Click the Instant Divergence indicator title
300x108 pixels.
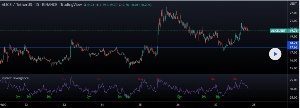tap(15, 78)
